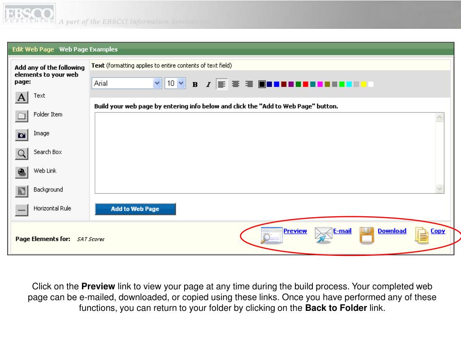Viewport: 461px width, 346px height.
Task: Pick the yellow color swatch
Action: coord(364,84)
